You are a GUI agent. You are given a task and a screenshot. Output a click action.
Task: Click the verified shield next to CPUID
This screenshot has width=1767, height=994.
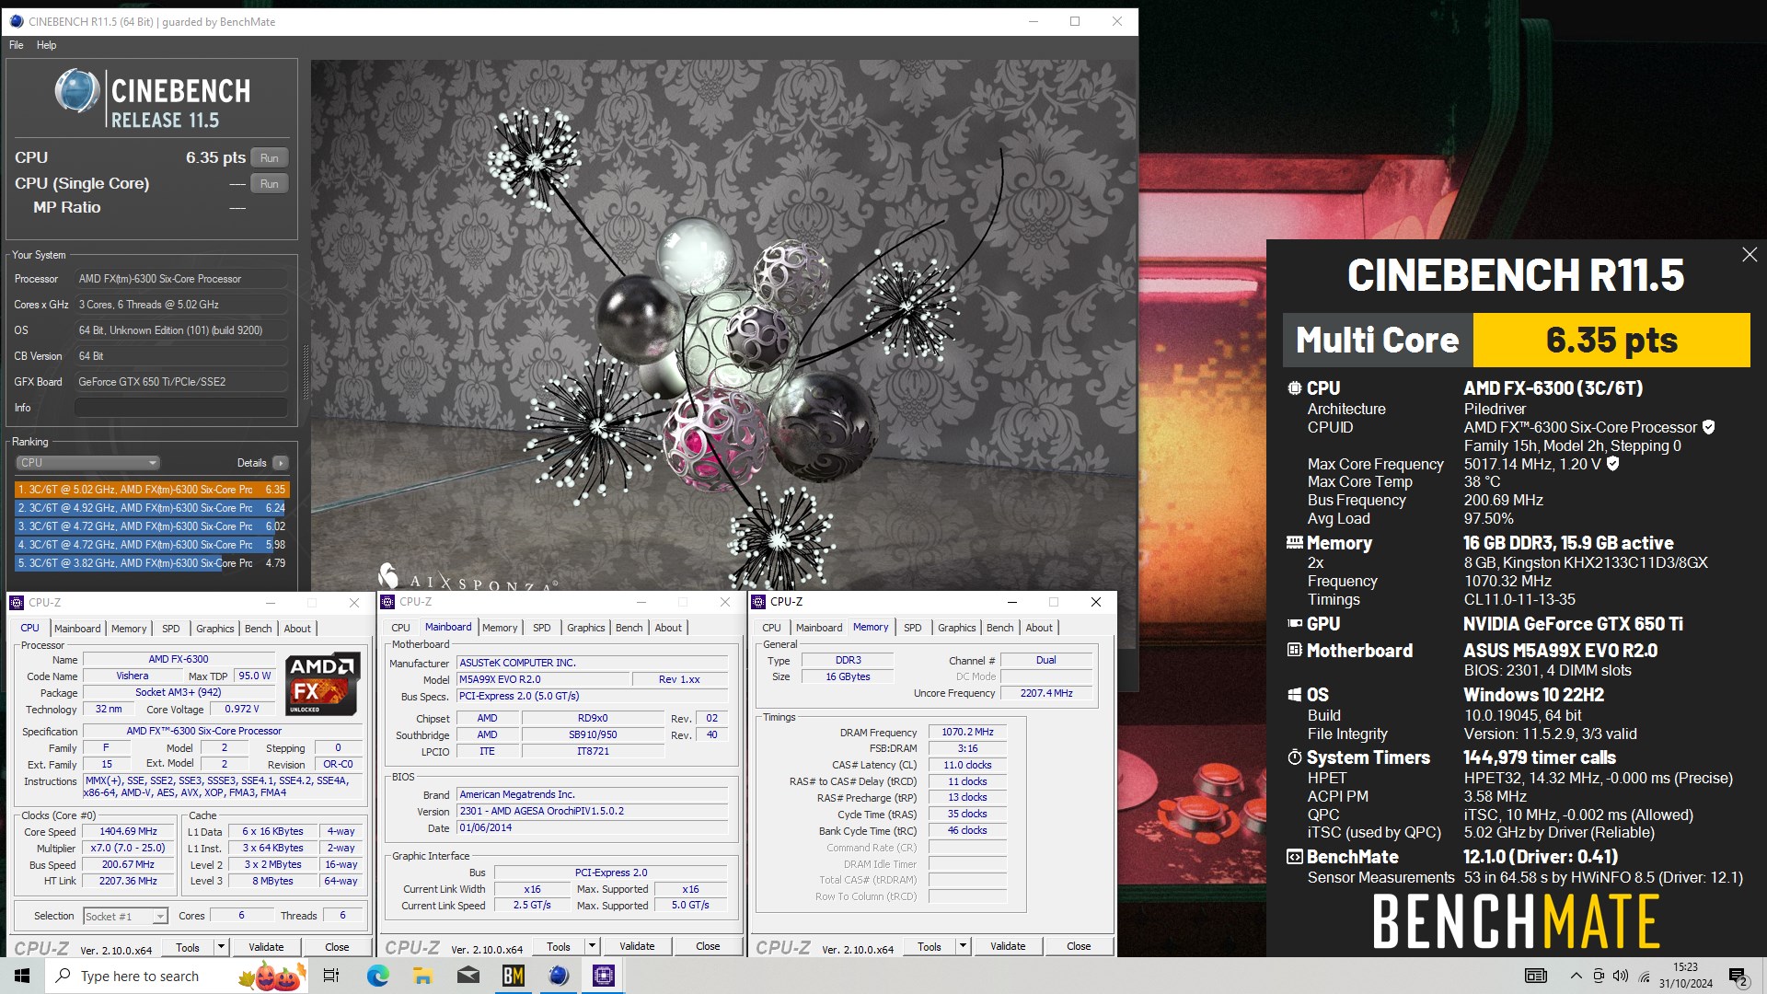[1709, 427]
